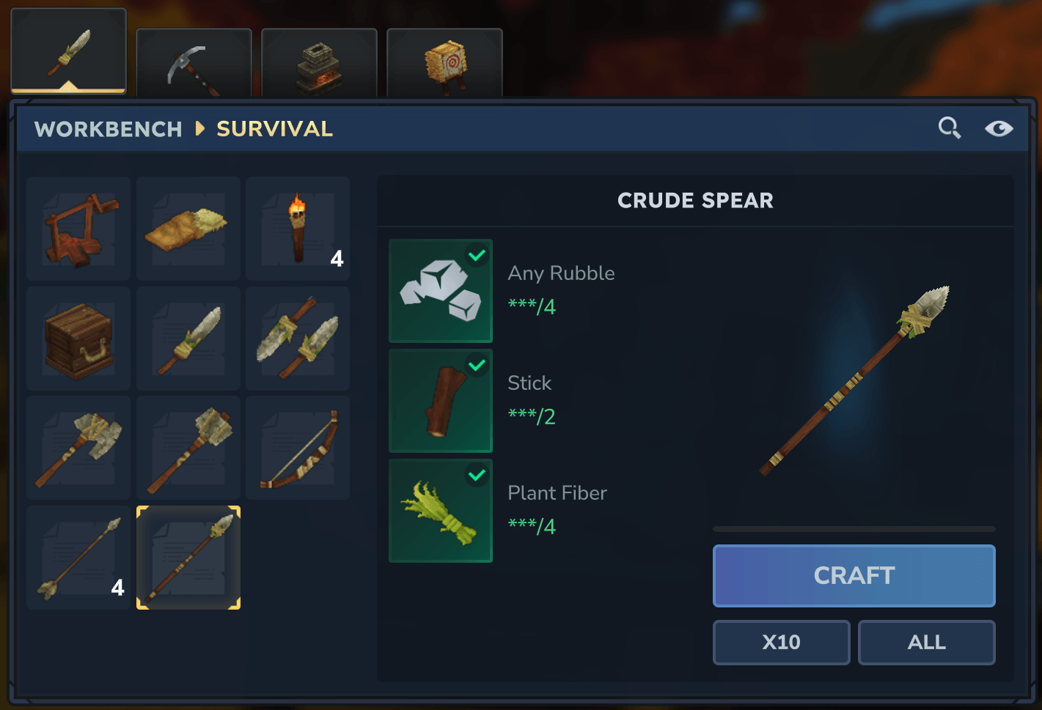Choose the bedroll recipe
This screenshot has width=1042, height=710.
tap(188, 229)
